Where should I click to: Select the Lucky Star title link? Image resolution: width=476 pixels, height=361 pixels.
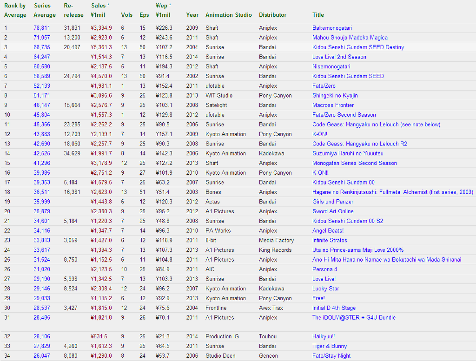[325, 289]
